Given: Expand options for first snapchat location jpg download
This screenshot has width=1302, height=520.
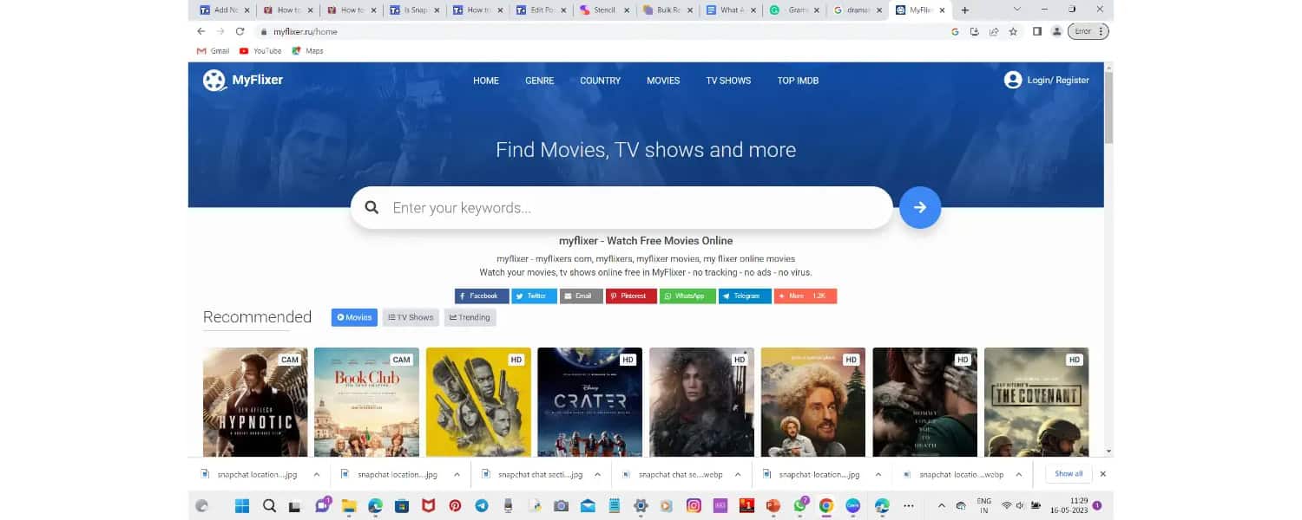Looking at the screenshot, I should tap(317, 474).
